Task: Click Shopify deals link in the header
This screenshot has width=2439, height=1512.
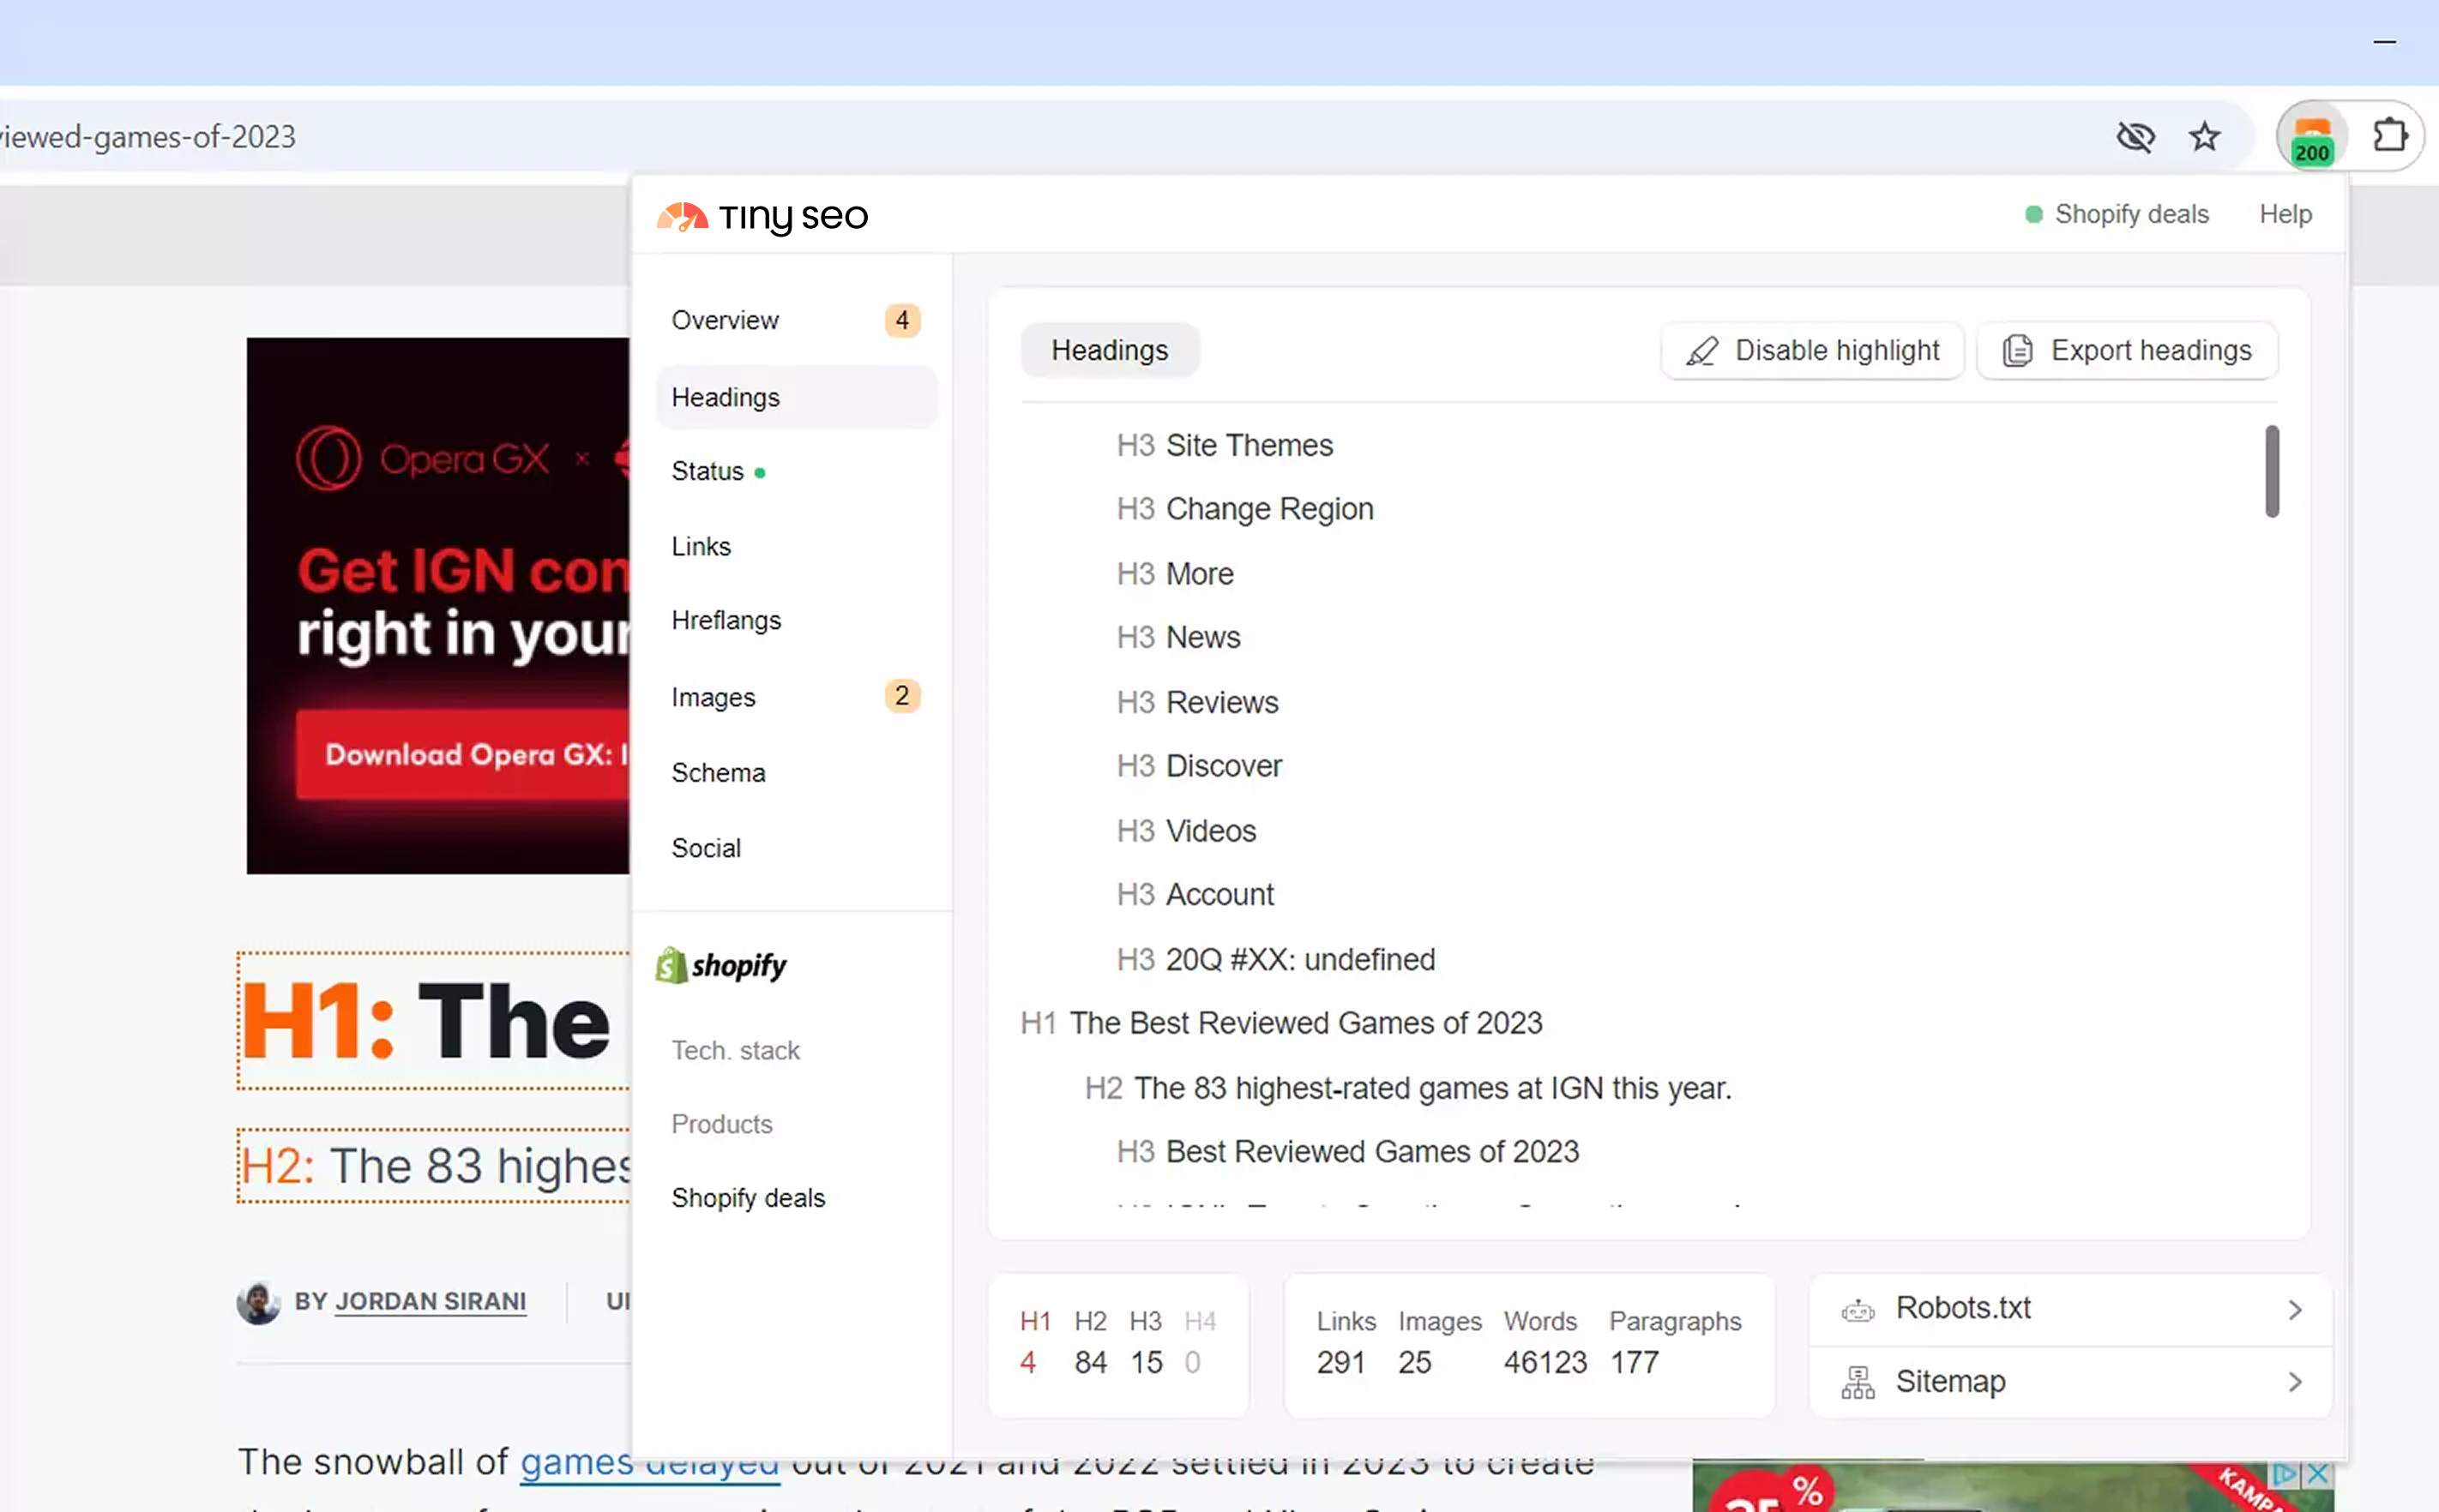Action: click(2131, 214)
